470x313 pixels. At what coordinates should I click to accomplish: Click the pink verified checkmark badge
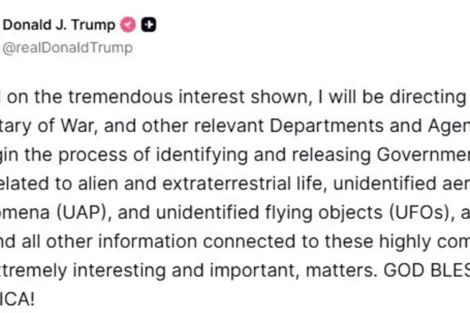129,25
